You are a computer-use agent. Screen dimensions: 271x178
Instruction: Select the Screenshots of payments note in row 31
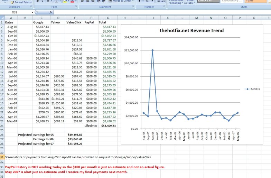click(x=78, y=157)
